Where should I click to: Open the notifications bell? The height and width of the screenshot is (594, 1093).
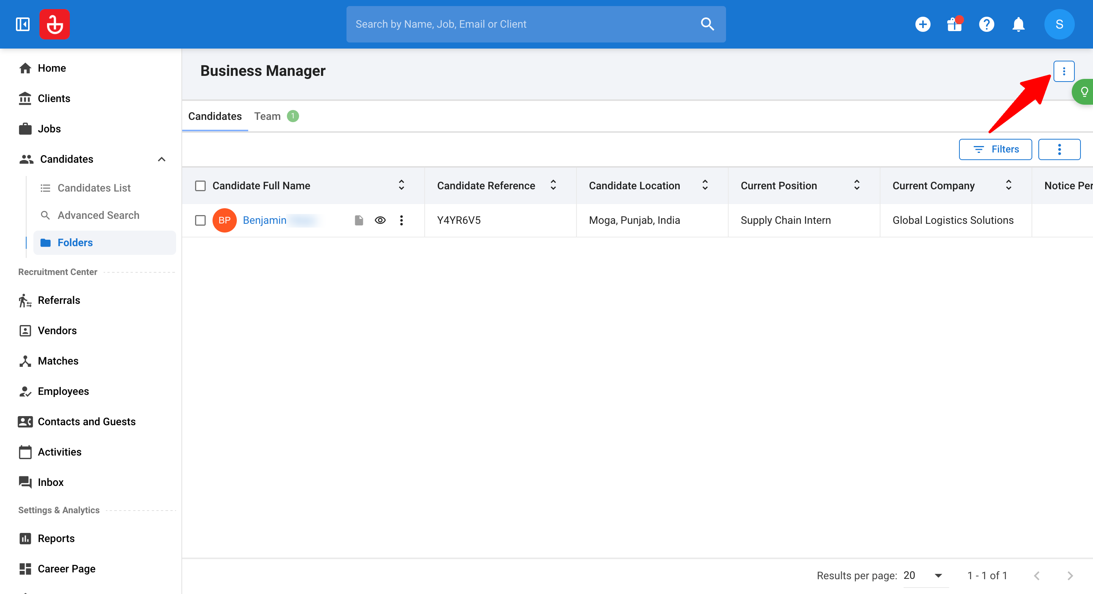(1018, 24)
